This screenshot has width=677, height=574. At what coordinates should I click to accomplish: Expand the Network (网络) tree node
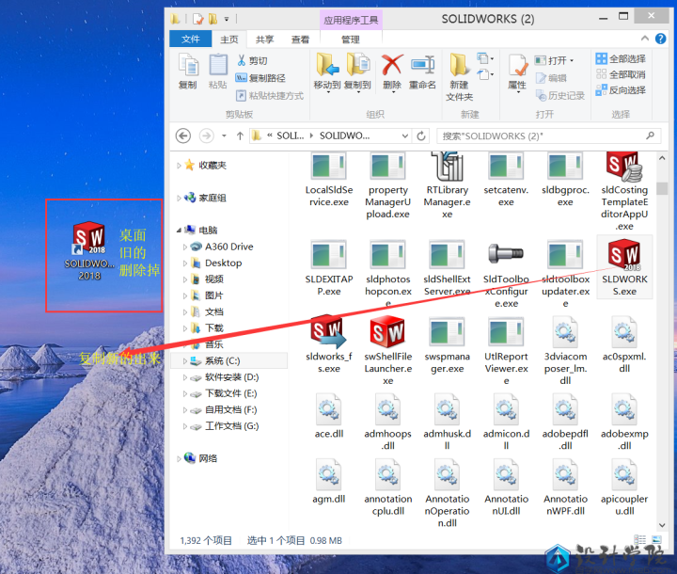[x=180, y=458]
